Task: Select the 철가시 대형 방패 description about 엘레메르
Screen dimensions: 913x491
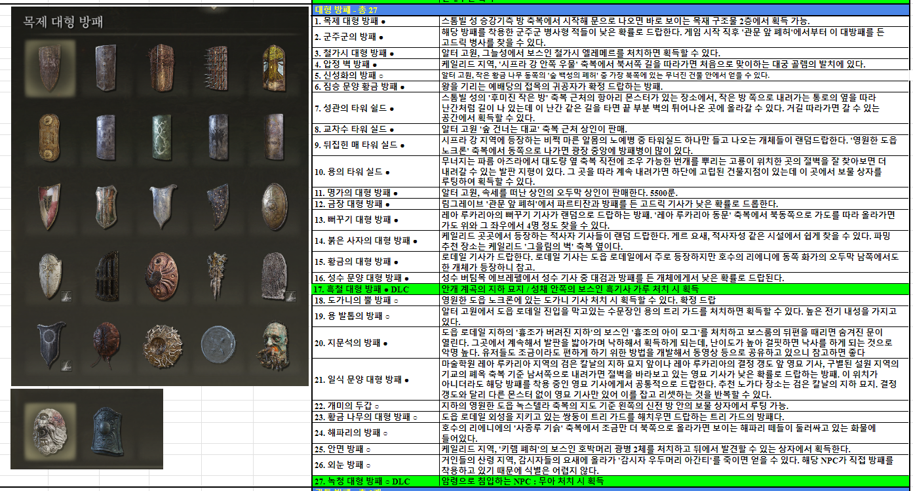Action: point(676,53)
